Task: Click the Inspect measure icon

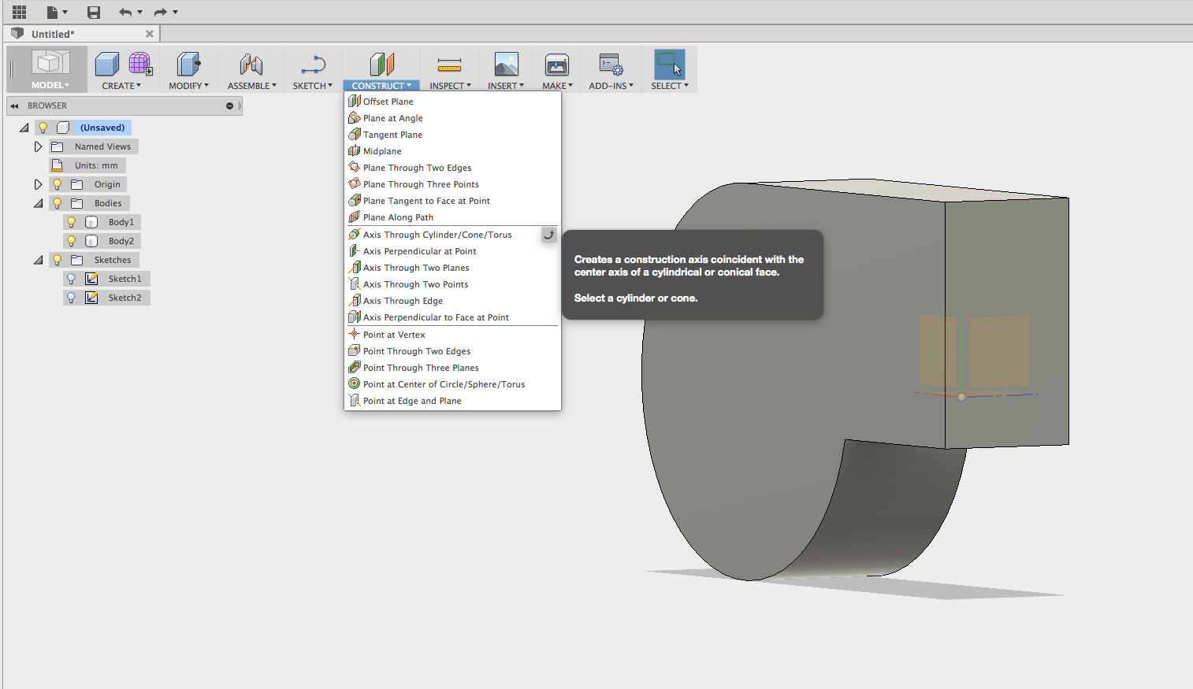Action: [449, 63]
